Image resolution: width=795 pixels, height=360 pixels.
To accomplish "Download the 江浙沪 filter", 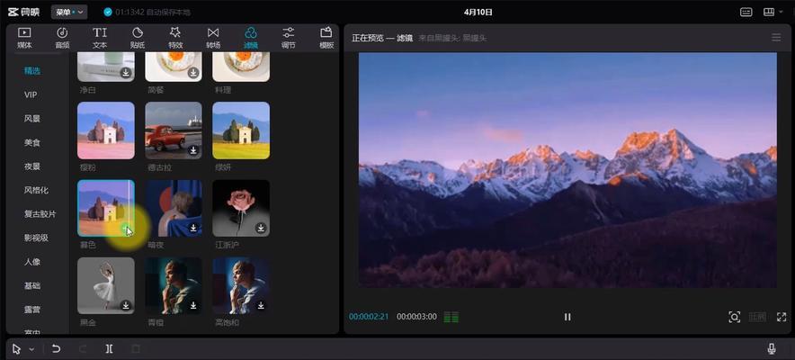I will 261,229.
